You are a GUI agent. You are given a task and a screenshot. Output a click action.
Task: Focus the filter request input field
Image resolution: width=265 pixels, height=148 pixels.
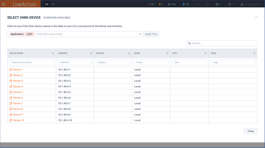coord(86,34)
